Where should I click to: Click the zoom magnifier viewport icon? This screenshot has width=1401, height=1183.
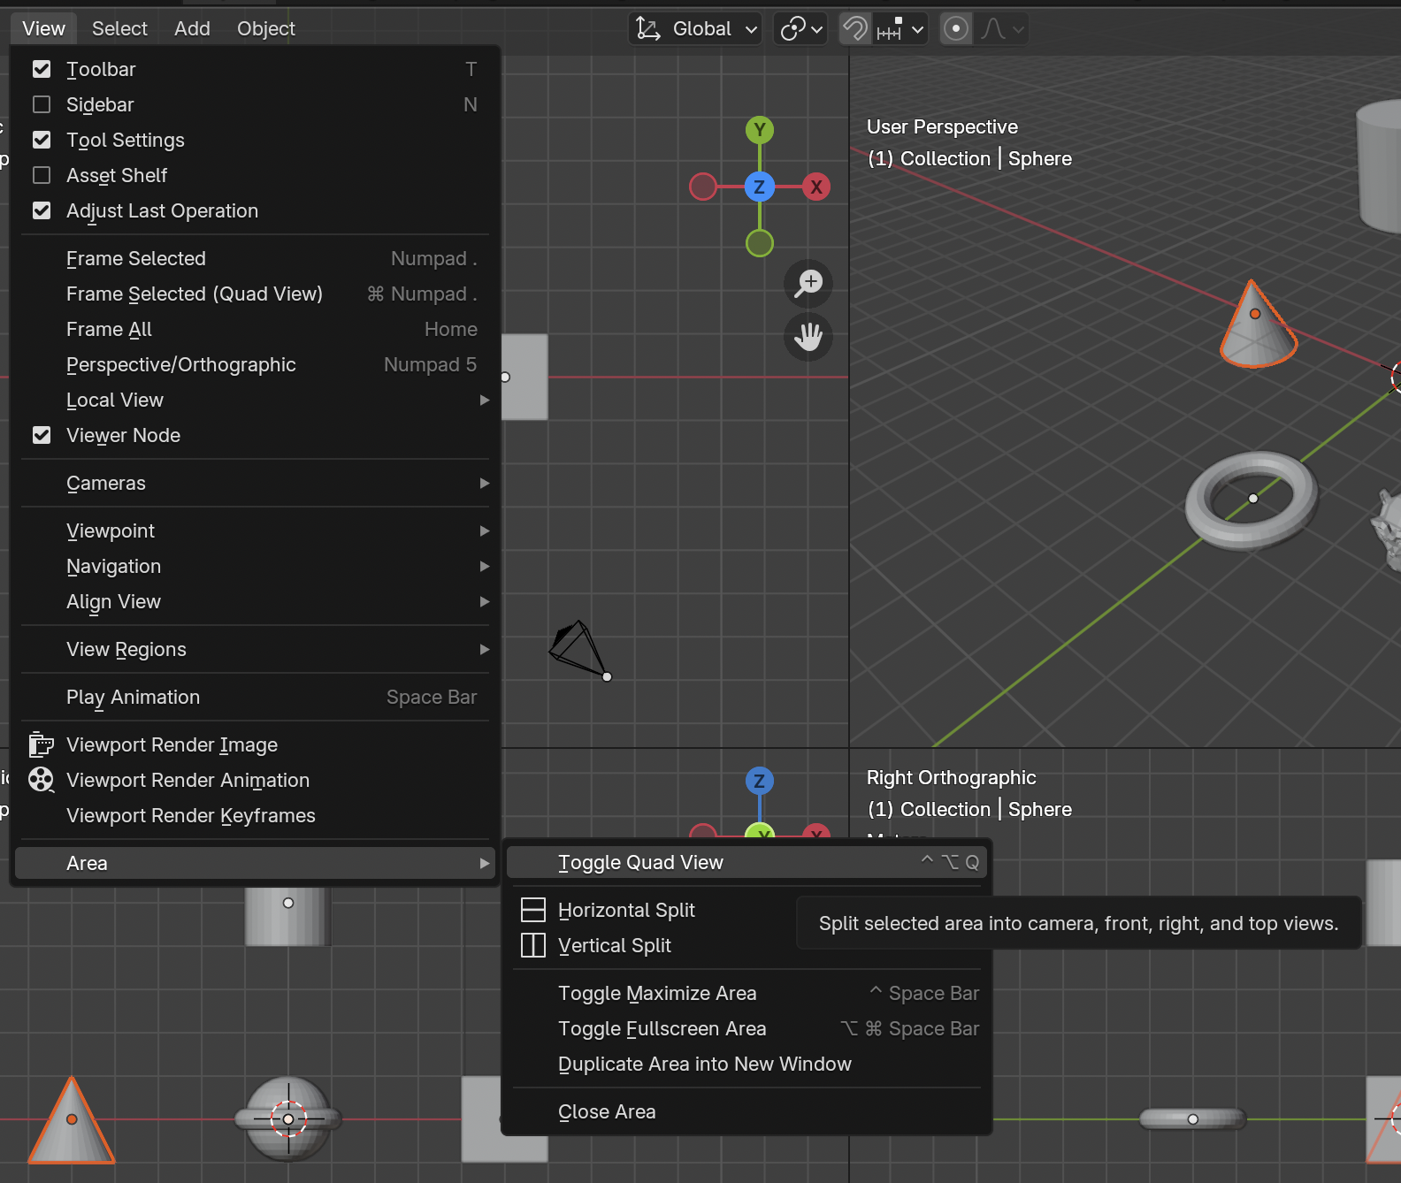[x=808, y=283]
